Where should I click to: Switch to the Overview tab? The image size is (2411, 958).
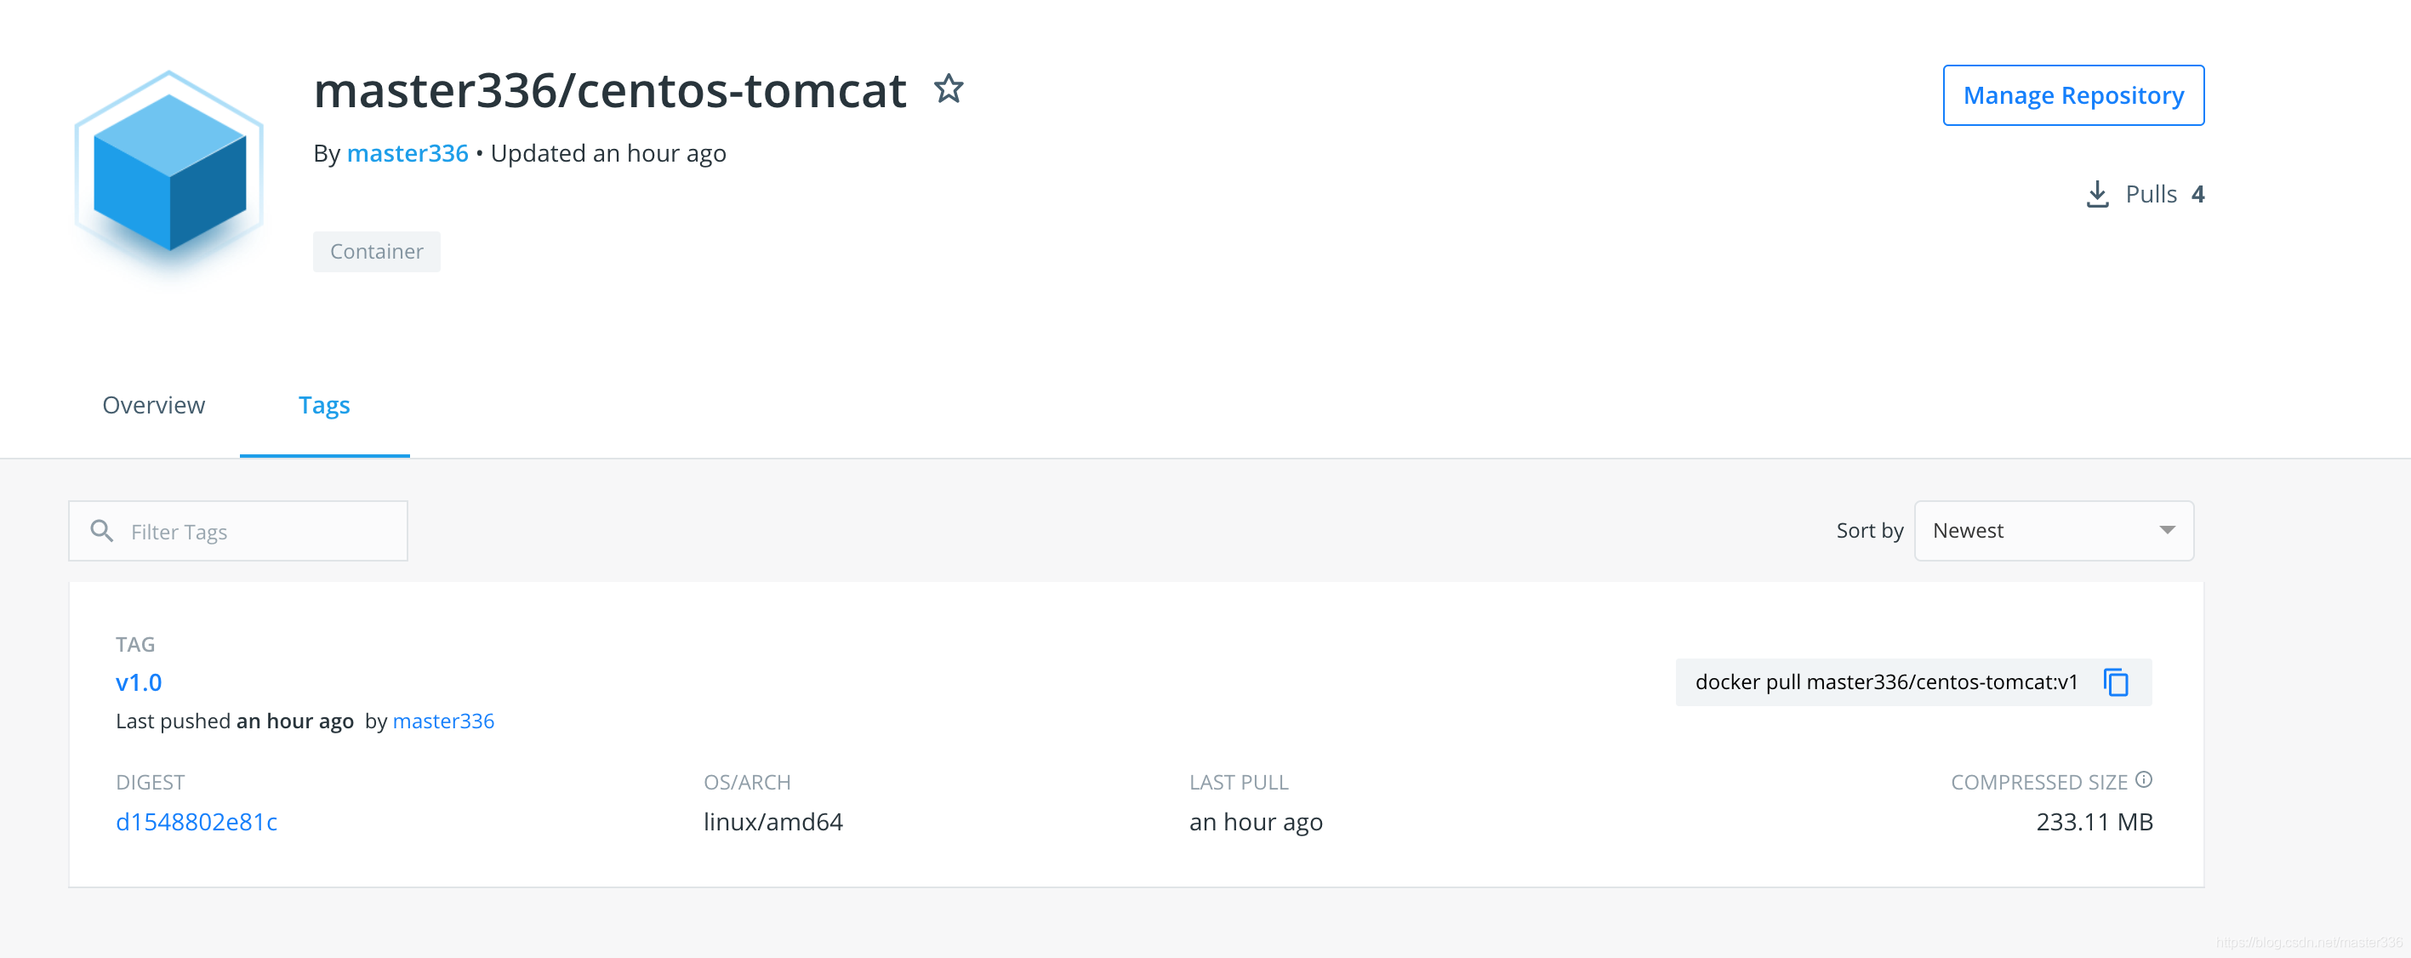point(153,404)
